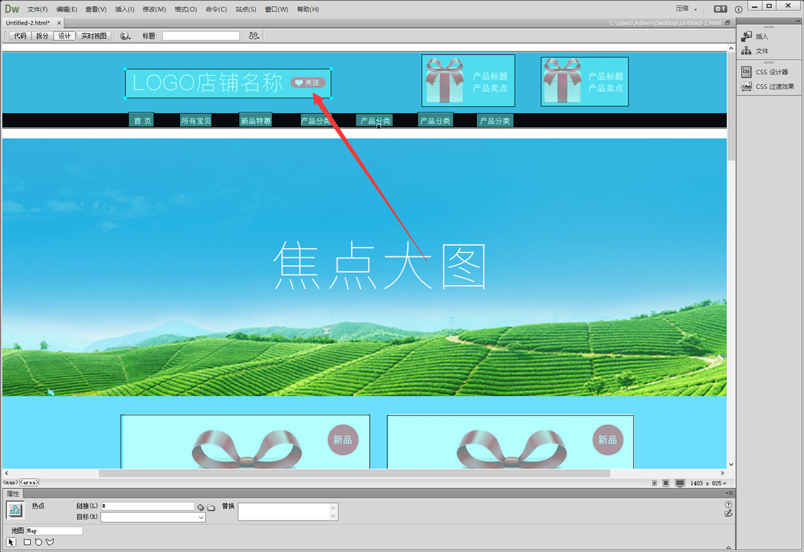
Task: Click the browse folder icon beside link field
Action: [x=210, y=507]
